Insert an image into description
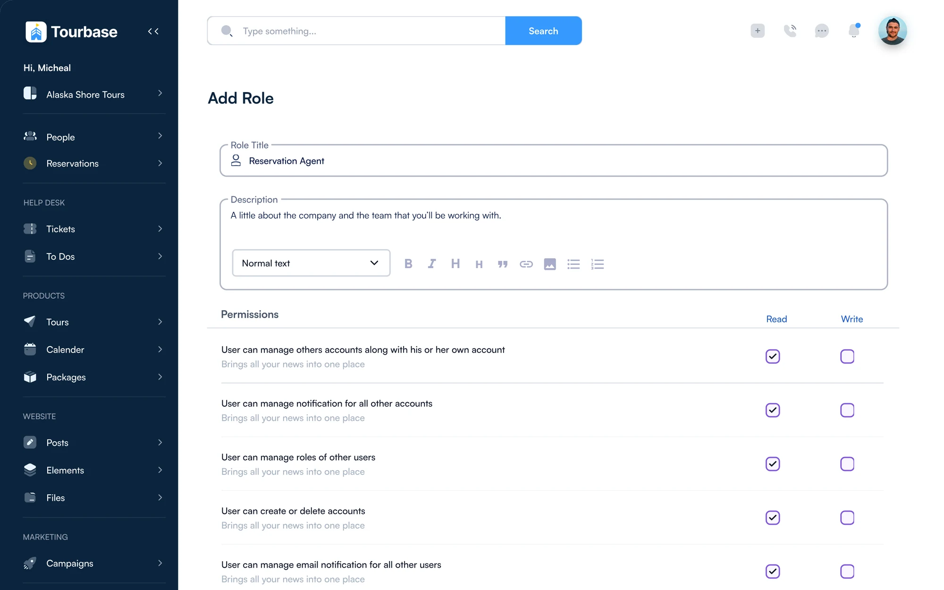 click(550, 264)
